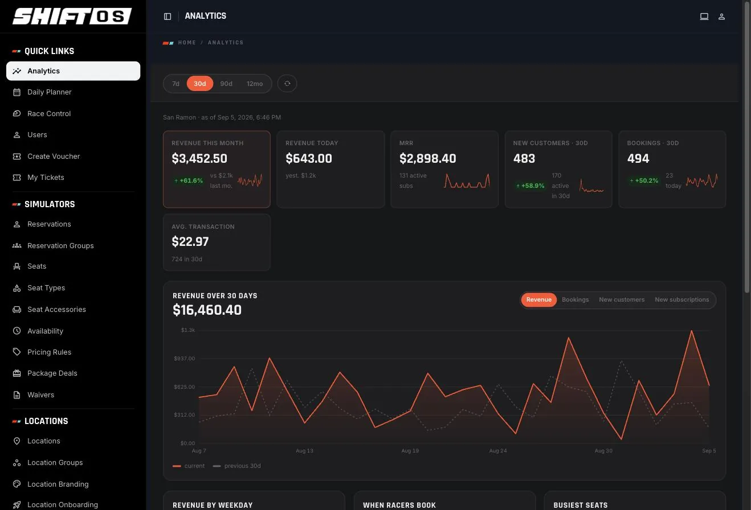Click the Create Voucher ticket icon
This screenshot has width=751, height=510.
[17, 156]
